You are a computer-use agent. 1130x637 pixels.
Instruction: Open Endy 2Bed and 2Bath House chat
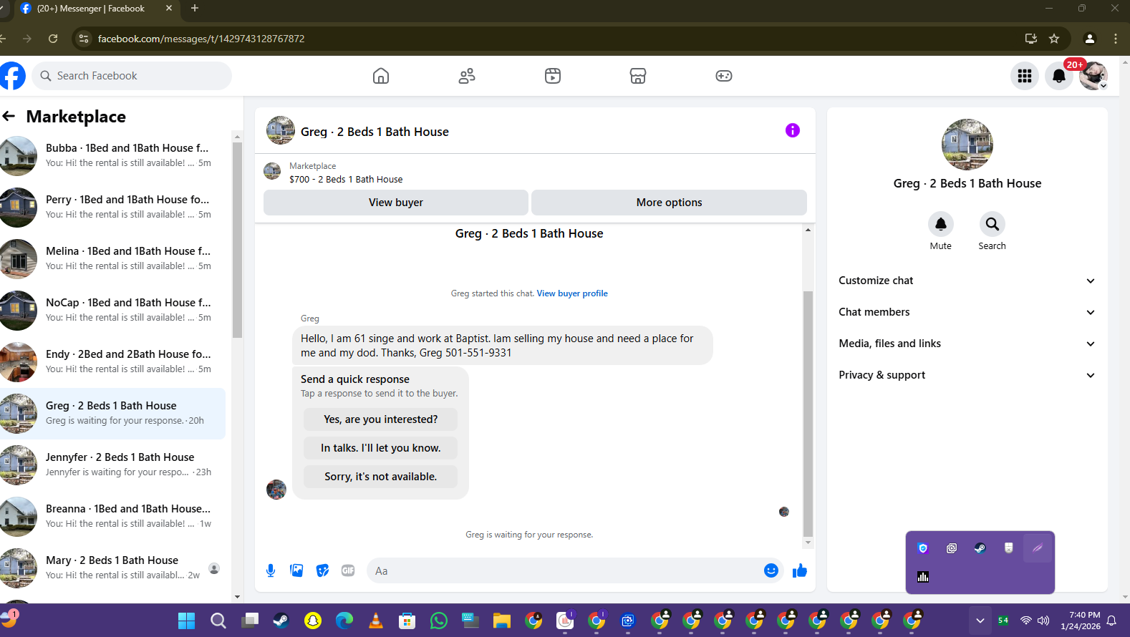113,362
